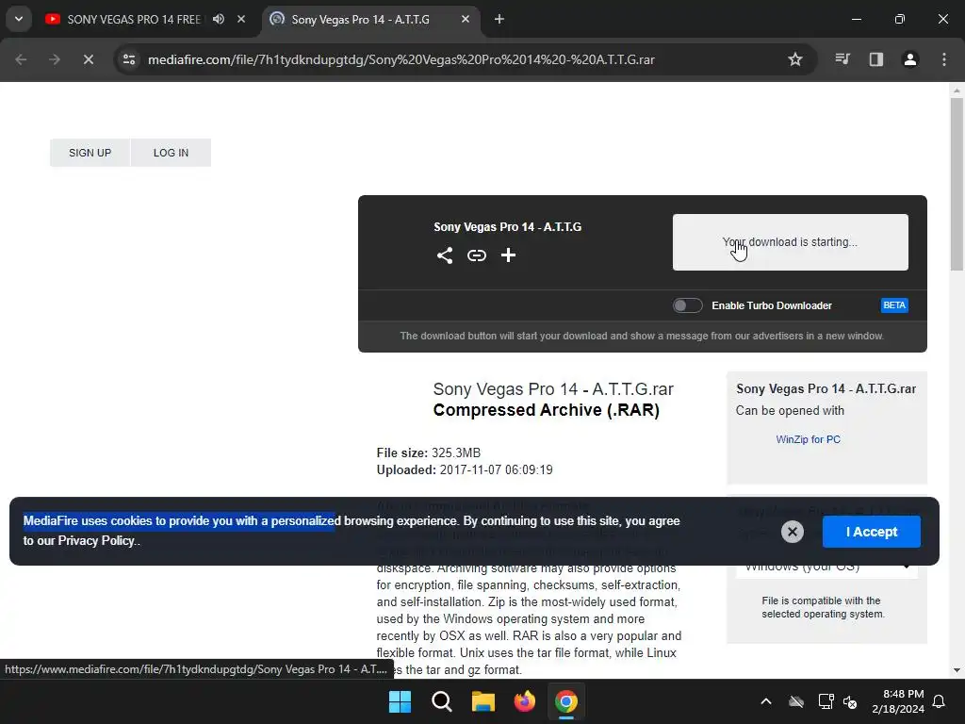
Task: Open the clock showing 8:48 PM
Action: [898, 701]
